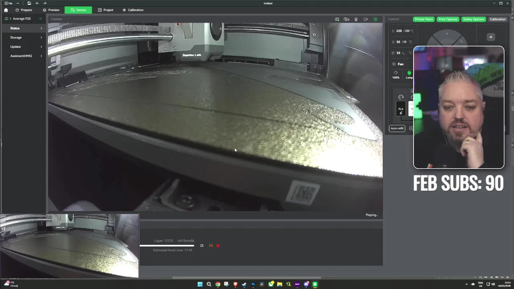Toggle the Lamp light
Screen dimensions: 514x289
click(x=409, y=75)
